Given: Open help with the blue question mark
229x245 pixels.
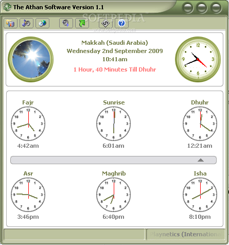Looking at the screenshot, I should coord(121,23).
